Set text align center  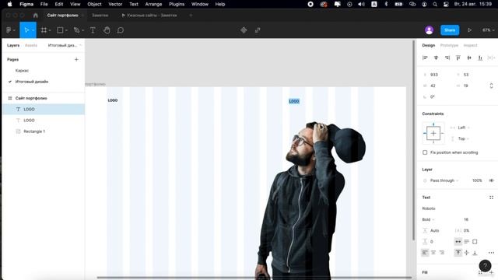pos(433,253)
